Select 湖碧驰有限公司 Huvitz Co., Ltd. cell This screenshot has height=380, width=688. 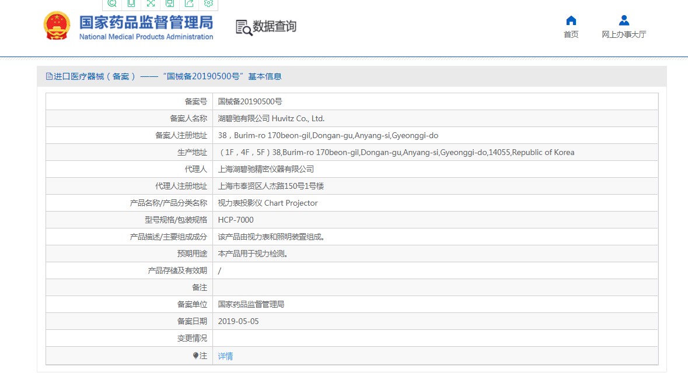[271, 118]
